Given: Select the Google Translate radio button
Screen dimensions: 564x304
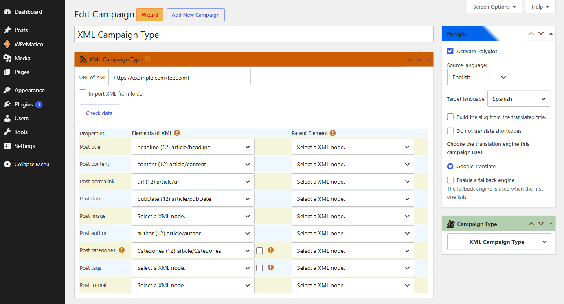Looking at the screenshot, I should coord(450,166).
